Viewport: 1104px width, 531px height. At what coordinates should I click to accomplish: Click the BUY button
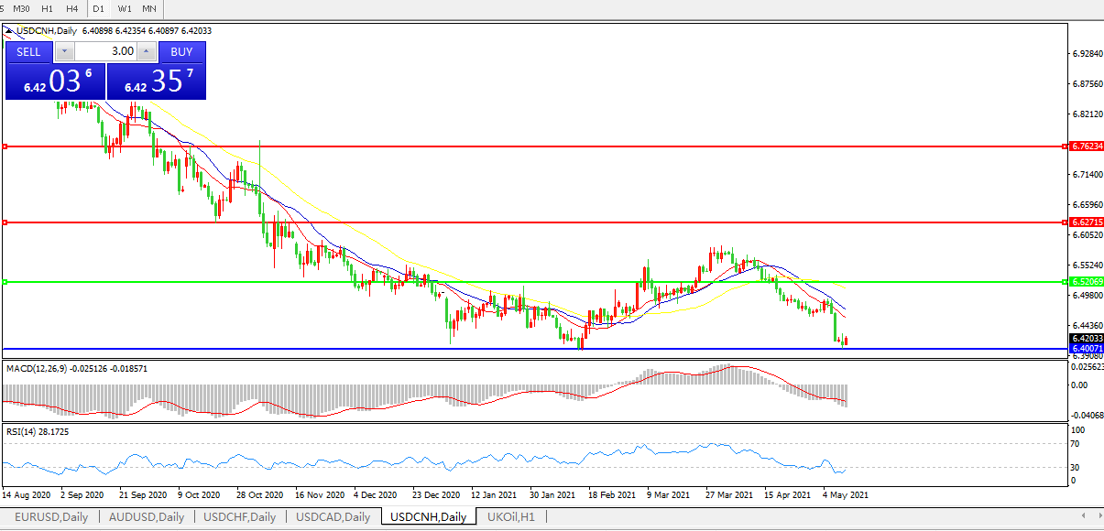[181, 52]
